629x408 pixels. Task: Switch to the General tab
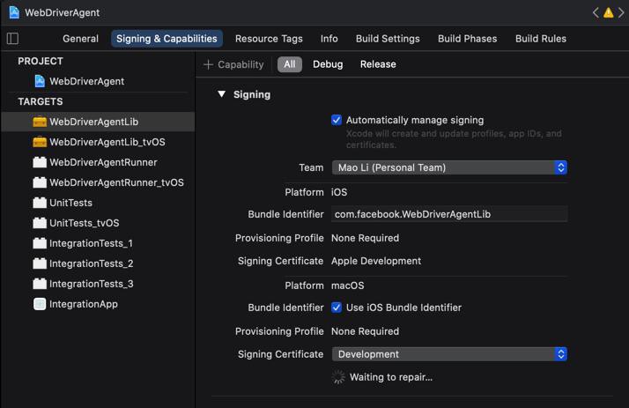coord(80,39)
